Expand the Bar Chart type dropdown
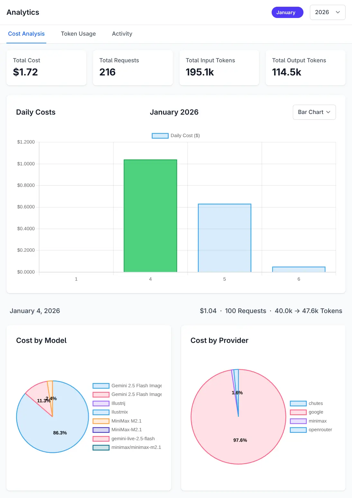Image resolution: width=352 pixels, height=498 pixels. 314,112
